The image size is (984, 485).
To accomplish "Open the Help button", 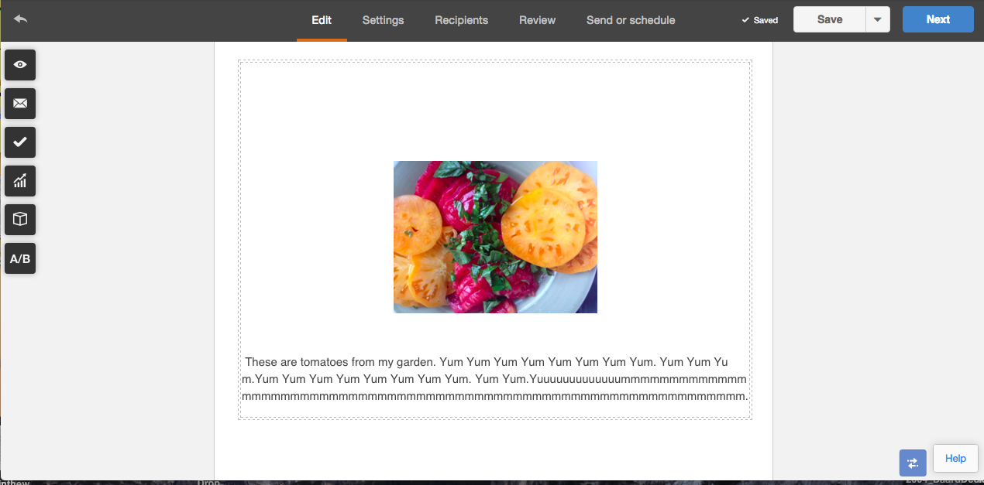I will tap(955, 459).
